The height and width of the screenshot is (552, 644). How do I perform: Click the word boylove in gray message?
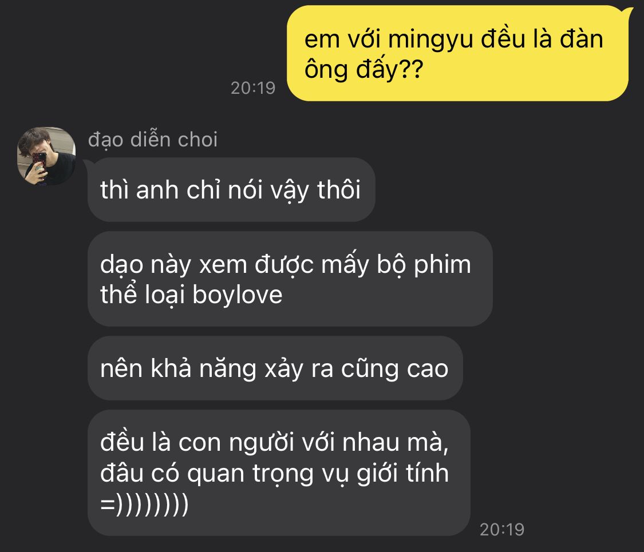pyautogui.click(x=238, y=295)
